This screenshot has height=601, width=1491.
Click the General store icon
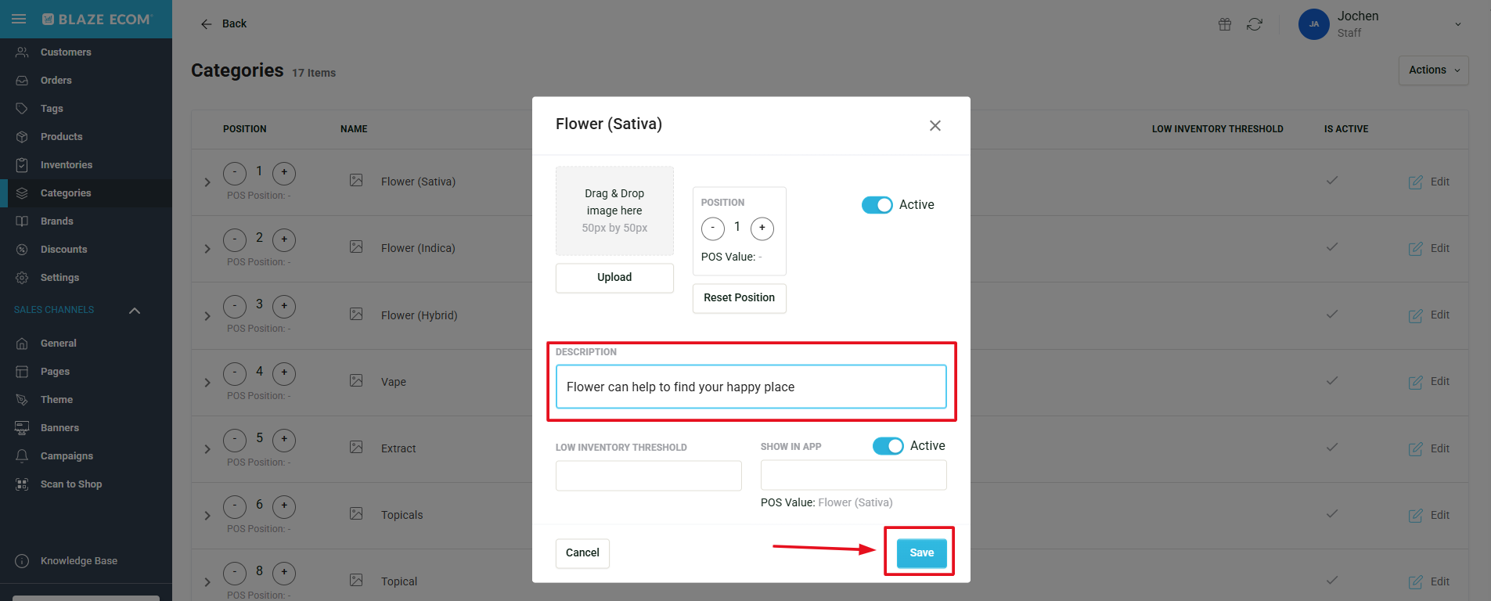tap(22, 344)
